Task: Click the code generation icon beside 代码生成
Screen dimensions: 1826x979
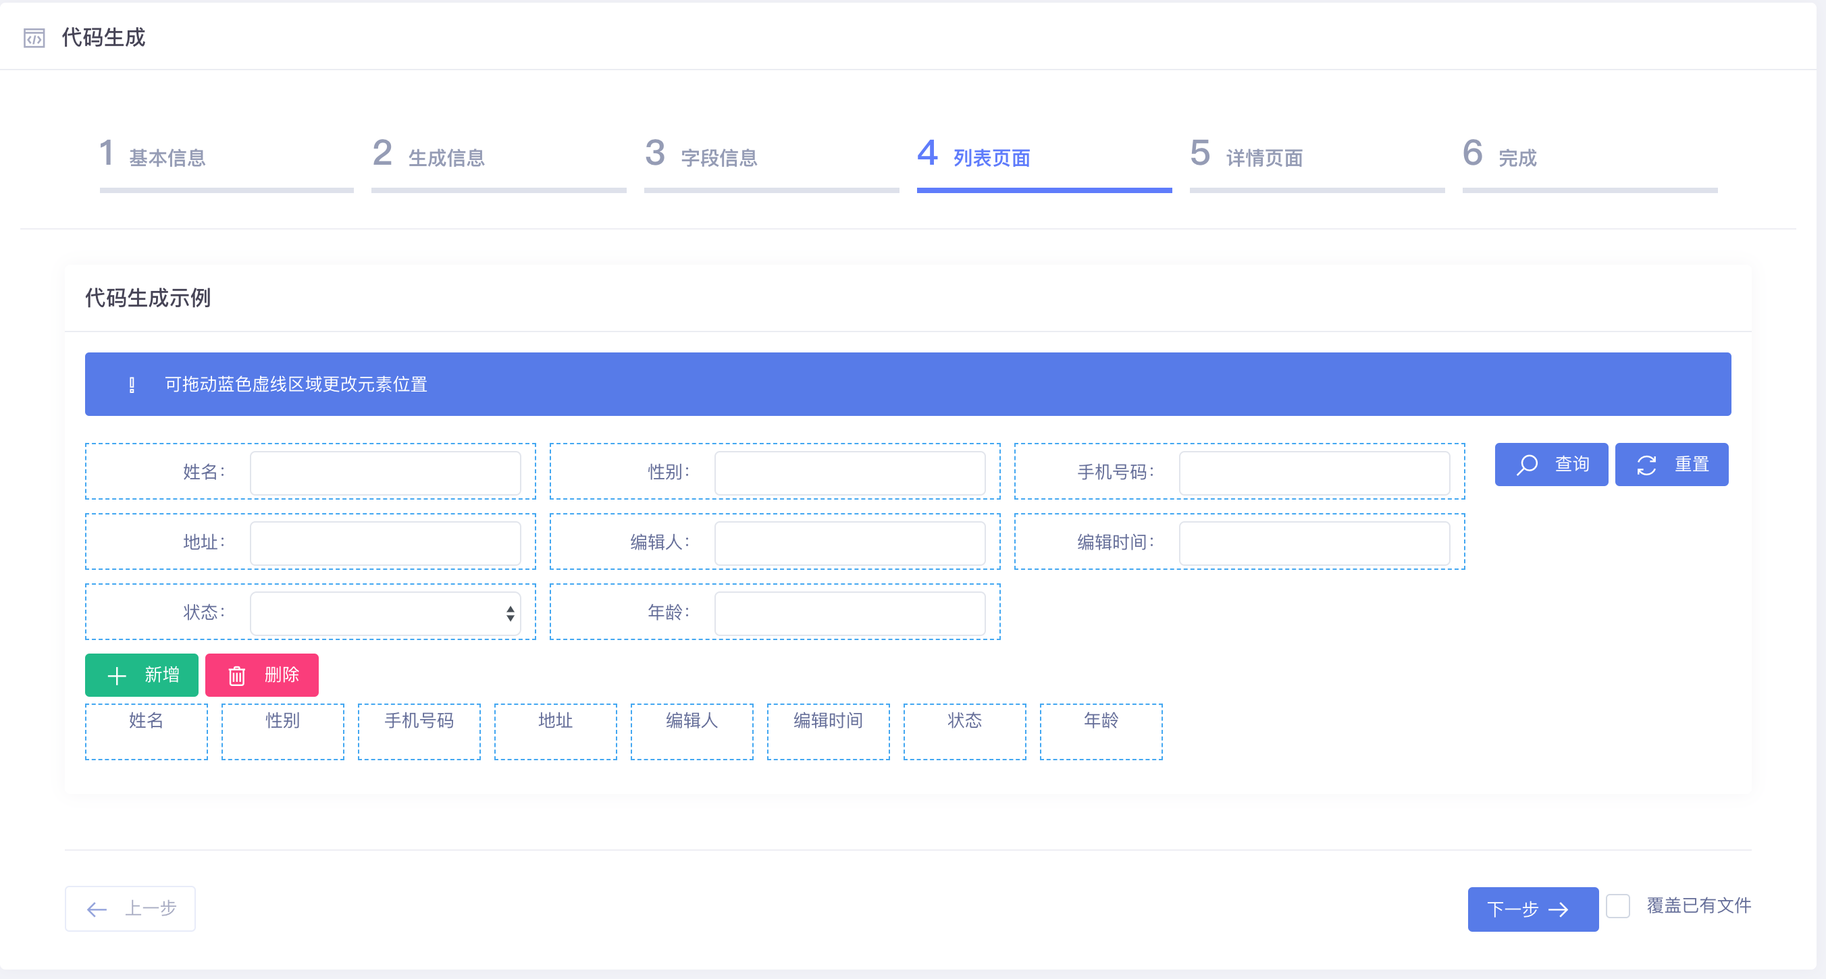Action: [34, 38]
